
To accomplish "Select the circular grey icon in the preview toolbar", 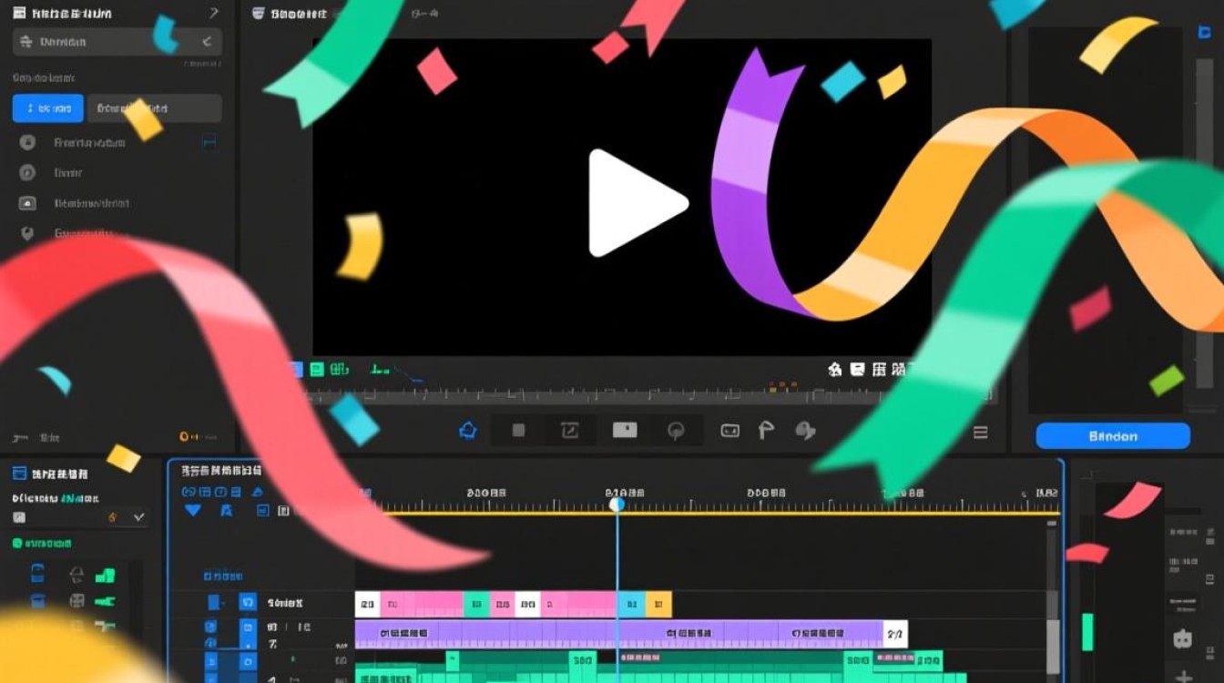I will tap(676, 431).
